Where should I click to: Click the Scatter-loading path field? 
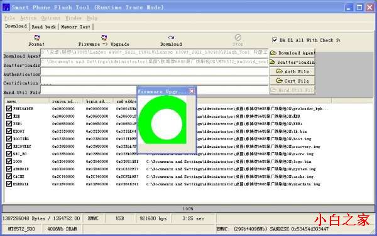coord(155,62)
